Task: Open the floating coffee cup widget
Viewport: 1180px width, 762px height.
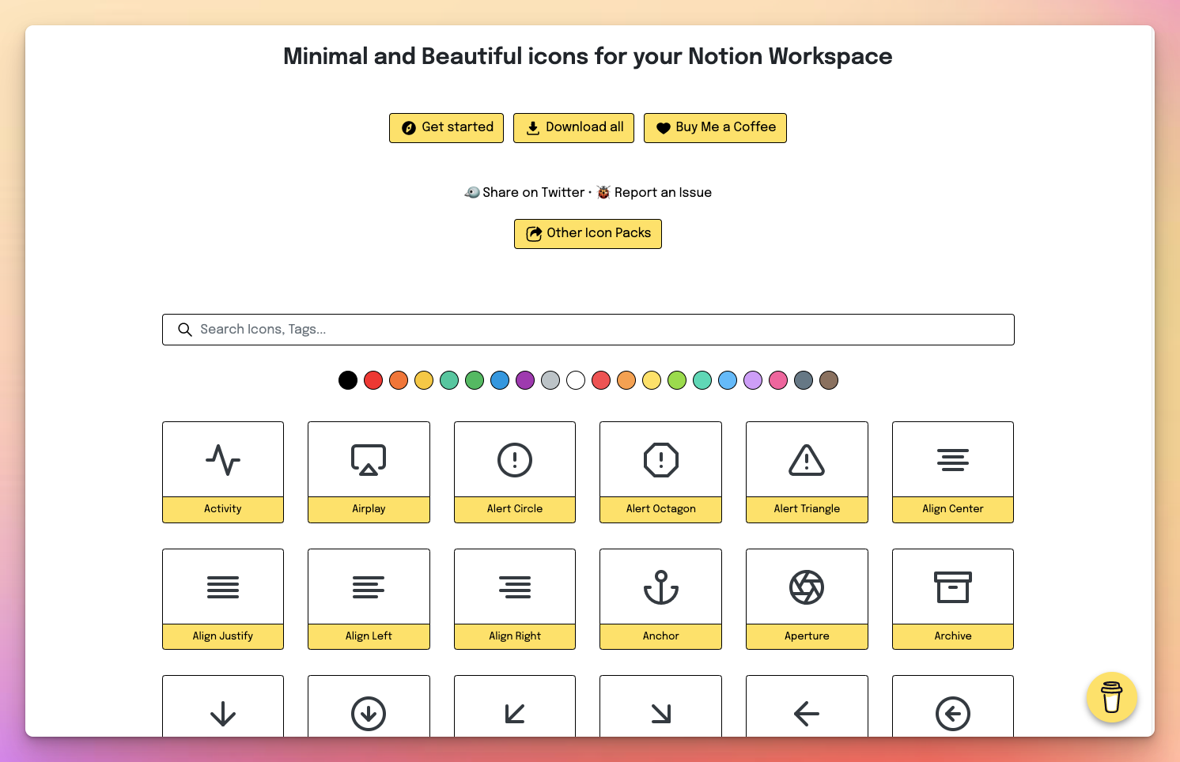Action: tap(1112, 697)
